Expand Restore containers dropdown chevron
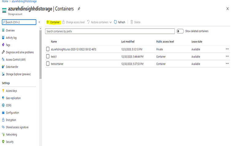The height and width of the screenshot is (146, 233). coord(111,22)
